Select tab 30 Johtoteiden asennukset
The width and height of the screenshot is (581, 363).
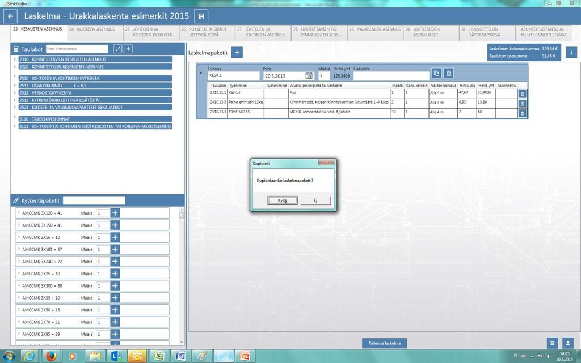(431, 32)
